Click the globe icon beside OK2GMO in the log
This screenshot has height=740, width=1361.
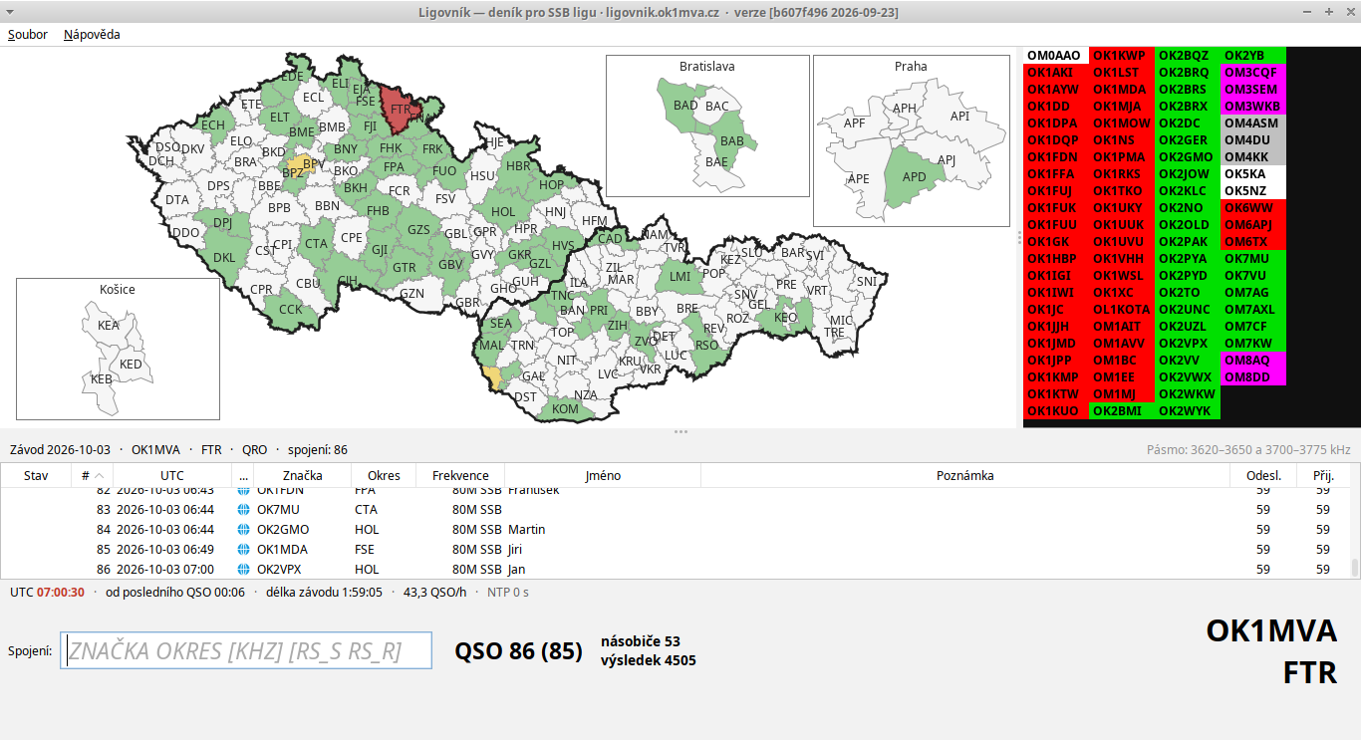243,530
